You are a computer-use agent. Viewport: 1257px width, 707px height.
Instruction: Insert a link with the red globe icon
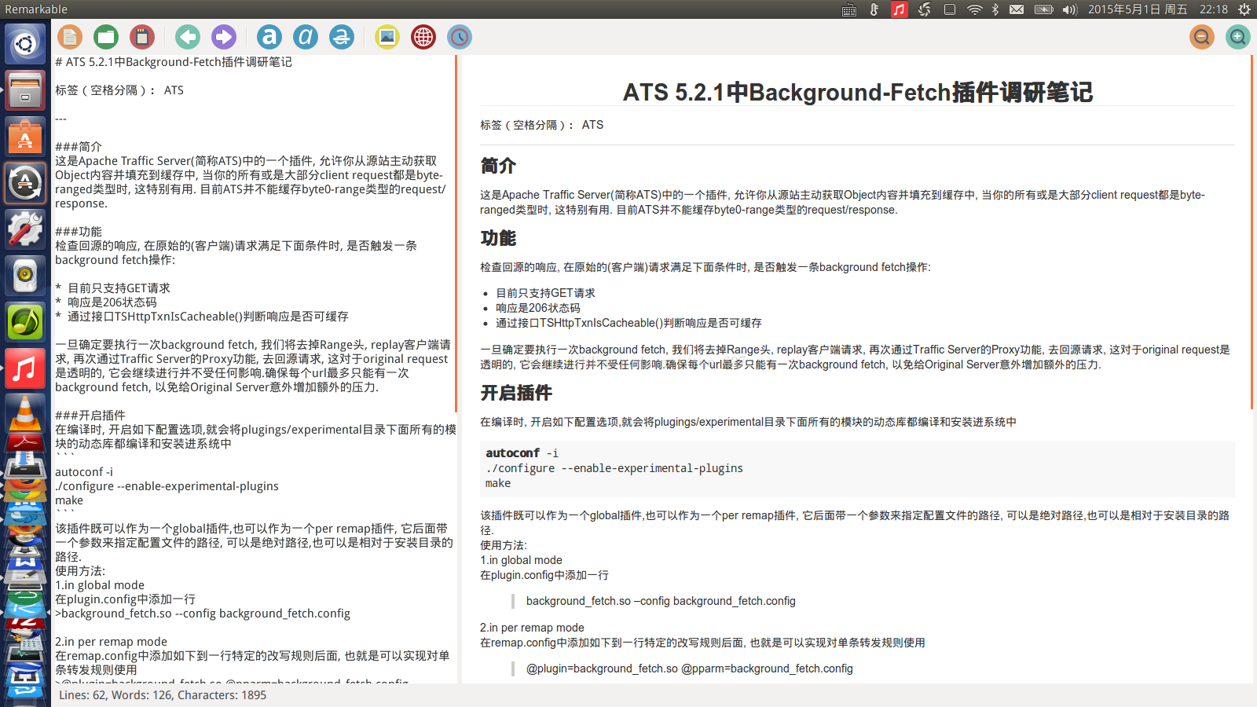[x=423, y=37]
